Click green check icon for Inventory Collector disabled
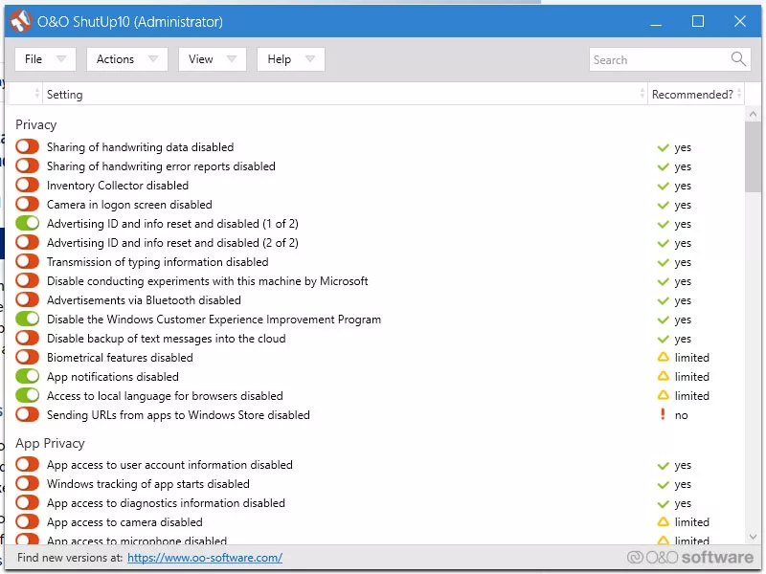Image resolution: width=766 pixels, height=574 pixels. (663, 186)
